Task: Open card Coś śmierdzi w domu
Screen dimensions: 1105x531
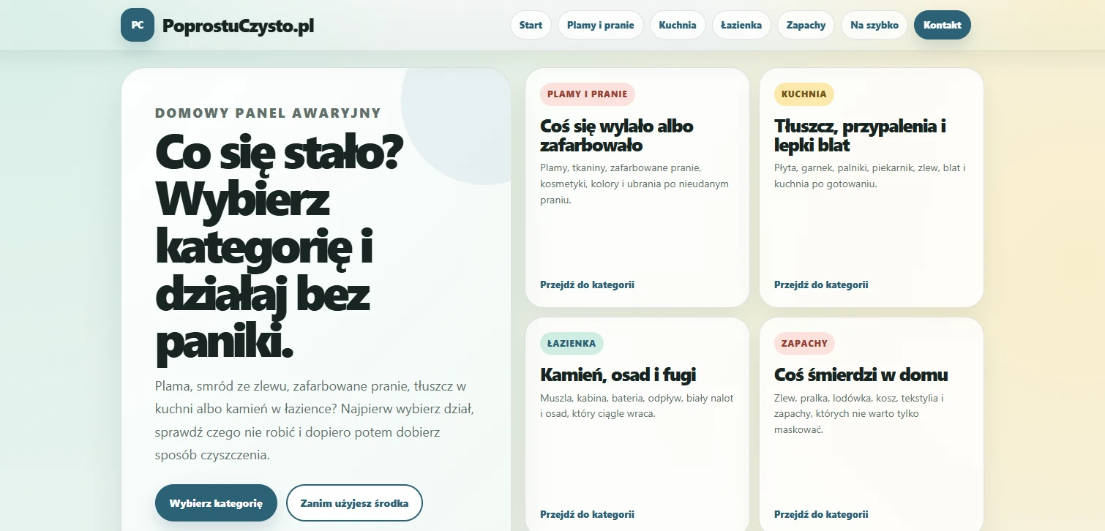Action: (872, 424)
